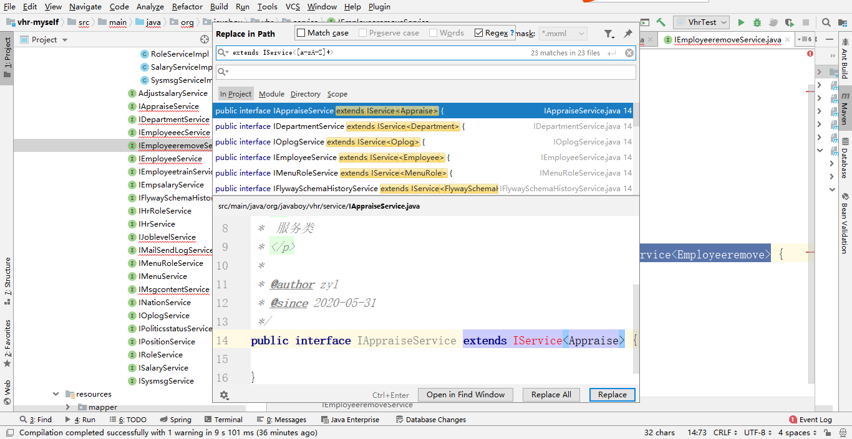Open the Ant Build tool window
This screenshot has height=439, width=852.
[845, 59]
